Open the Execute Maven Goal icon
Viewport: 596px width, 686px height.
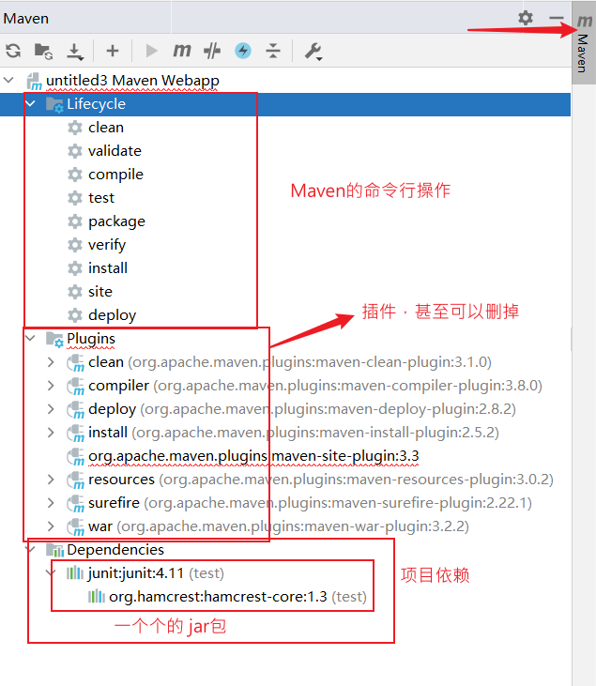pyautogui.click(x=182, y=51)
